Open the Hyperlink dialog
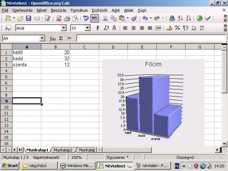This screenshot has height=171, width=228. [172, 18]
